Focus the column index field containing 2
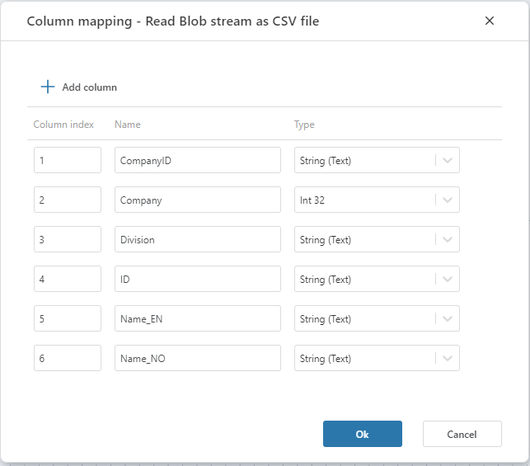Screen dimensions: 530x466 (x=67, y=200)
